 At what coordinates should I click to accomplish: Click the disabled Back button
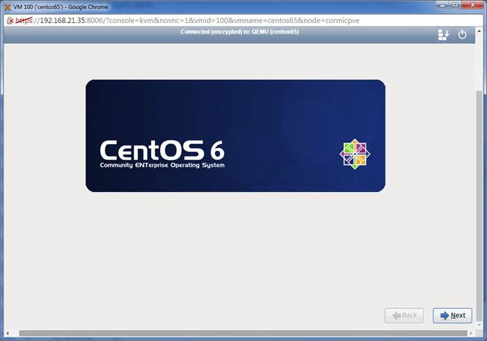pyautogui.click(x=404, y=315)
